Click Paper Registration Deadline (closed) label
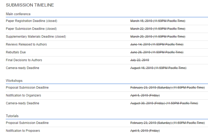This screenshot has height=137, width=208. click(x=32, y=21)
